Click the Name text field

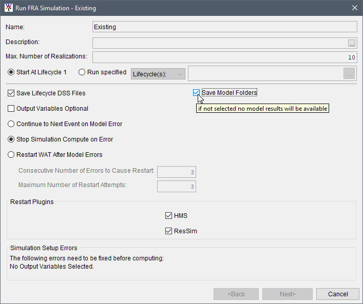tap(224, 27)
